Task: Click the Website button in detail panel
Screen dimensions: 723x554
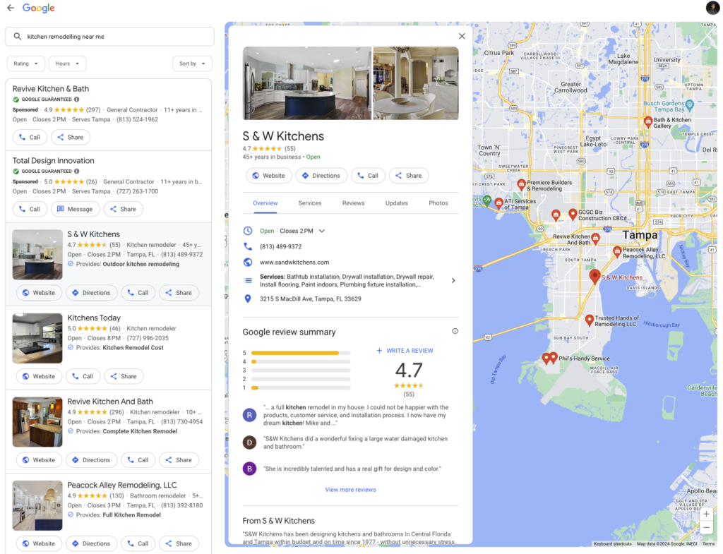Action: pyautogui.click(x=269, y=176)
